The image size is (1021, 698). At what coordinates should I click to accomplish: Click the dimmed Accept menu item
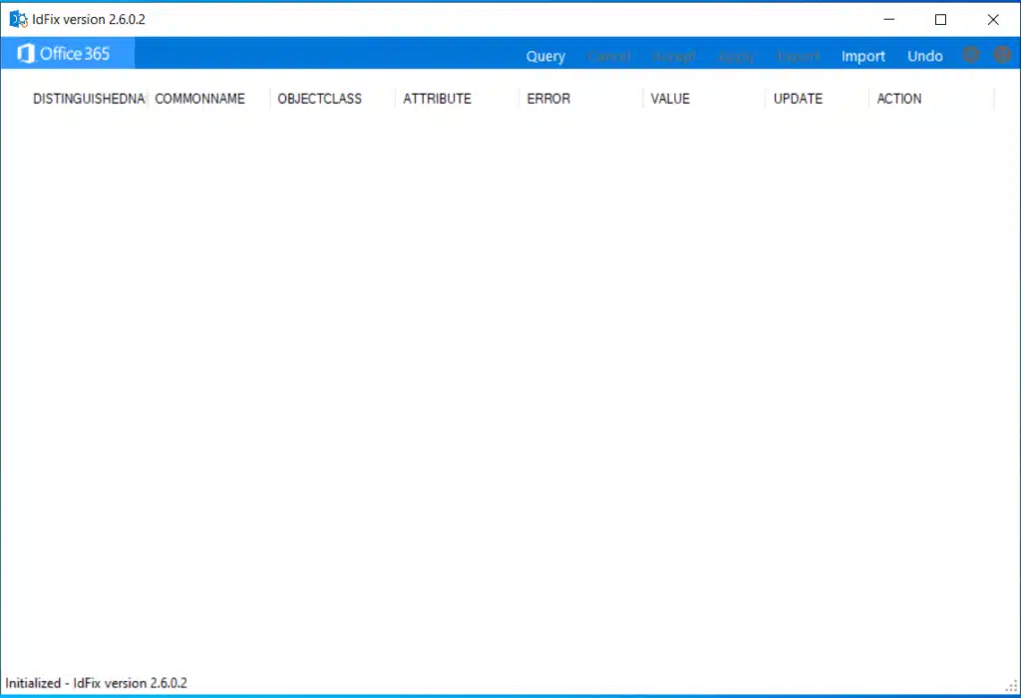674,56
